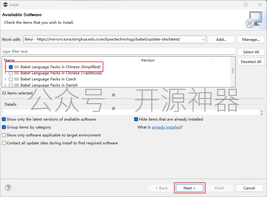Select the Babel Language Packs in Chinese (Traditional) row
This screenshot has height=197, width=267.
pos(61,73)
